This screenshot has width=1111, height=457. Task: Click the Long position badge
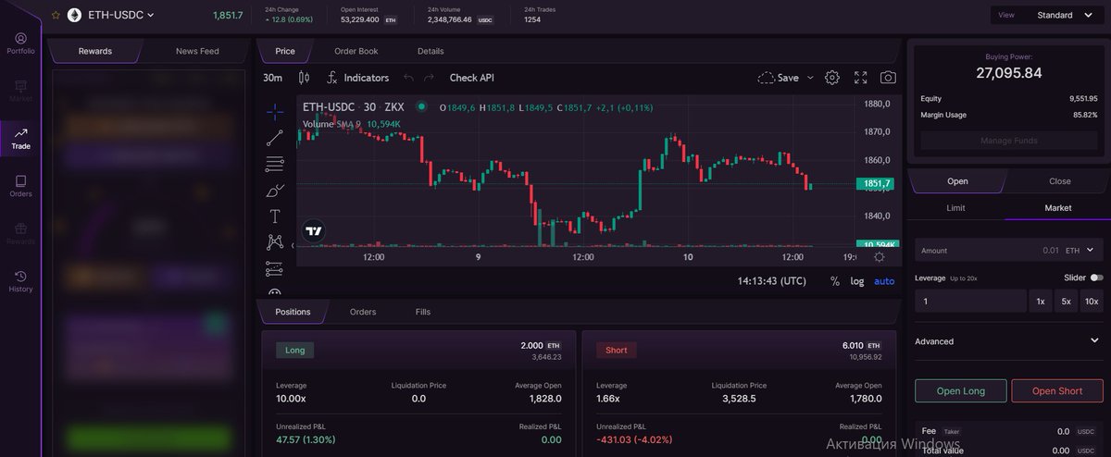[295, 351]
